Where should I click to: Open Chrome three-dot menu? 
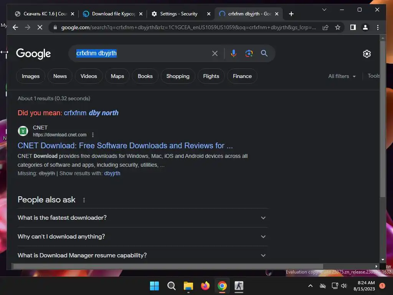(x=378, y=27)
